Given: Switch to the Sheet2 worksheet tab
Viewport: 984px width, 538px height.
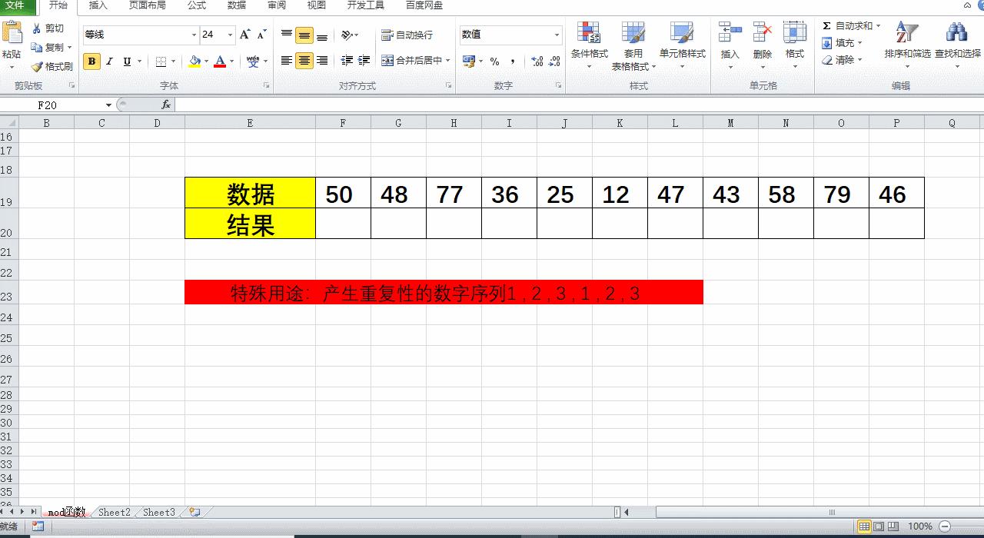Looking at the screenshot, I should pyautogui.click(x=114, y=512).
